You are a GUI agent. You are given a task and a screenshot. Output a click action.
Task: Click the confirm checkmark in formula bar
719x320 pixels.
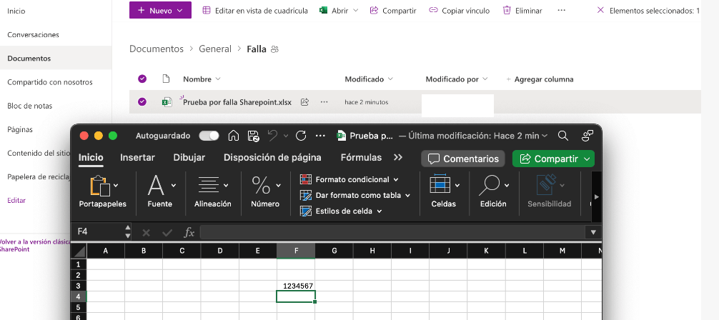click(167, 232)
